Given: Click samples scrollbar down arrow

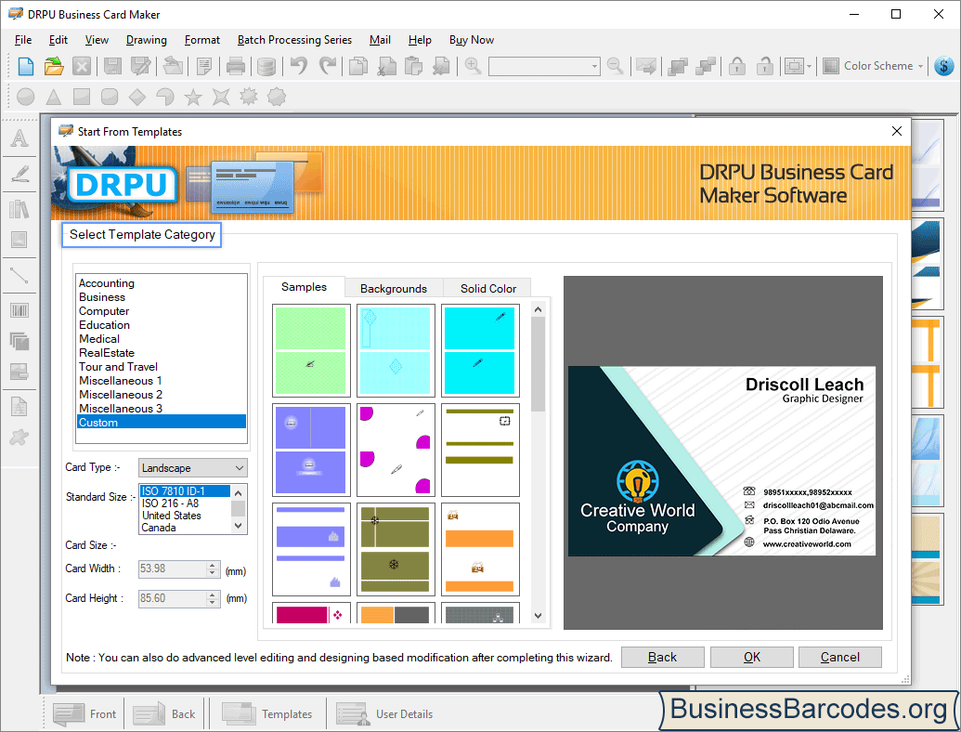Looking at the screenshot, I should pyautogui.click(x=539, y=616).
